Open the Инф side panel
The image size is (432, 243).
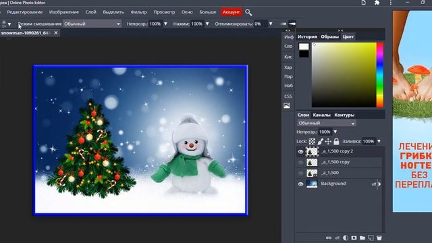(289, 37)
